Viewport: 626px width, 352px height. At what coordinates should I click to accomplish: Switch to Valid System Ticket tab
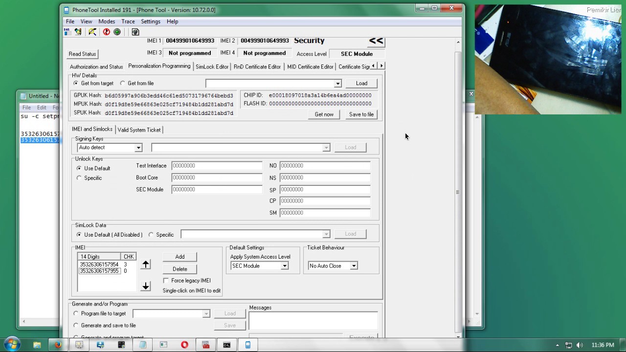pos(139,130)
